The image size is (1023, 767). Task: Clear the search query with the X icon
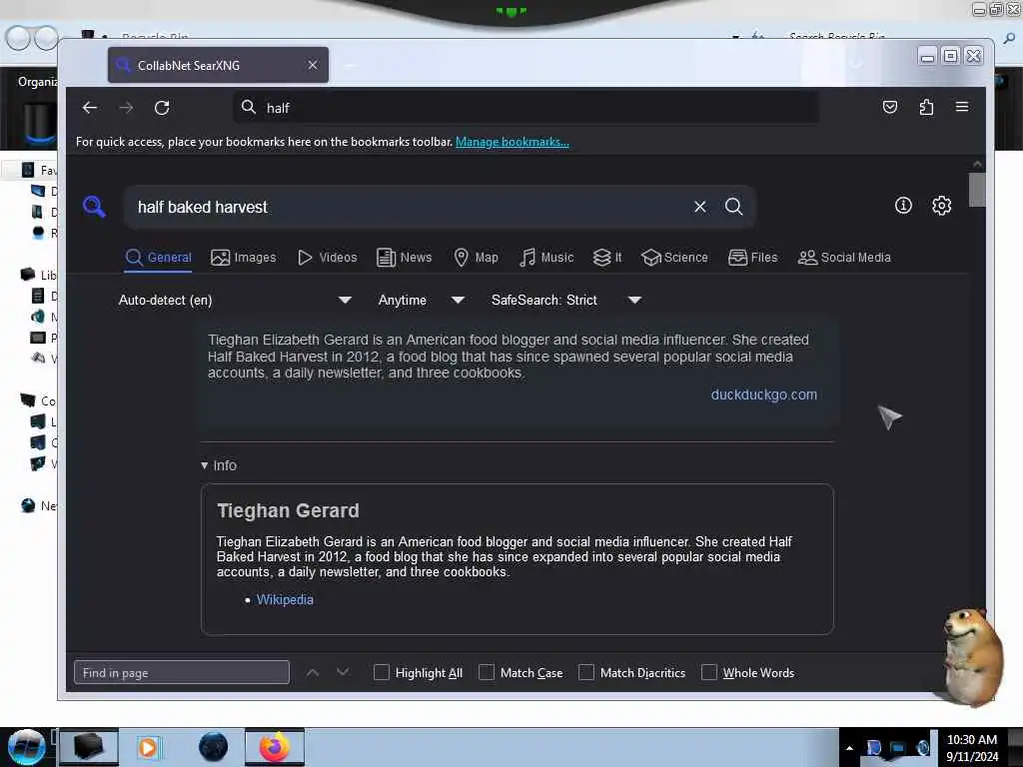pos(700,207)
